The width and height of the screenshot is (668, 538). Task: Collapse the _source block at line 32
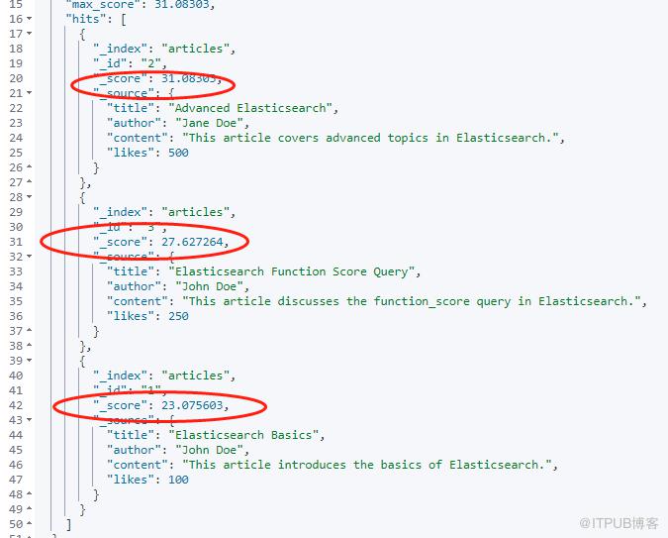(29, 256)
